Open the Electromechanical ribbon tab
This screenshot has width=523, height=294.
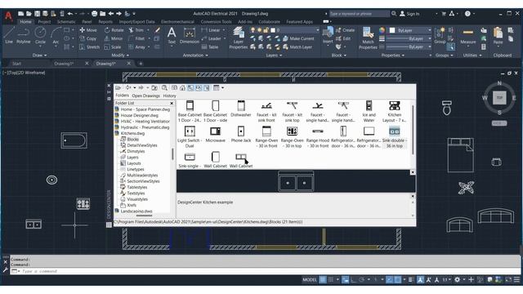(x=177, y=22)
